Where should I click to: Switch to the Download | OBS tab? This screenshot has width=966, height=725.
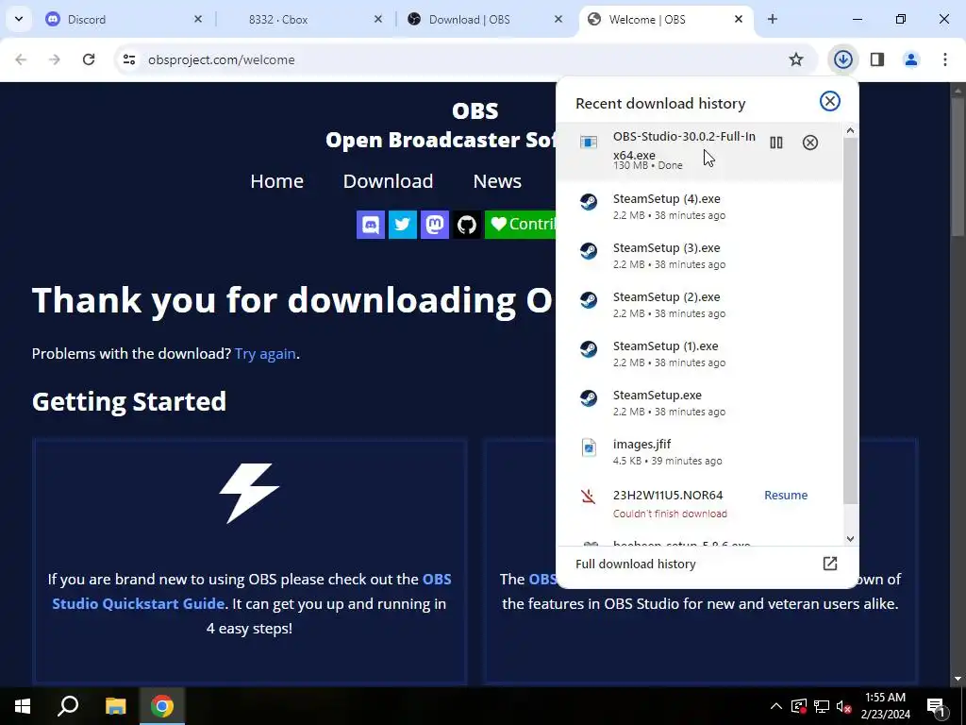click(x=484, y=19)
